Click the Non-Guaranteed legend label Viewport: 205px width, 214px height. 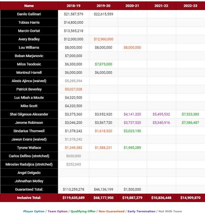tap(111, 211)
